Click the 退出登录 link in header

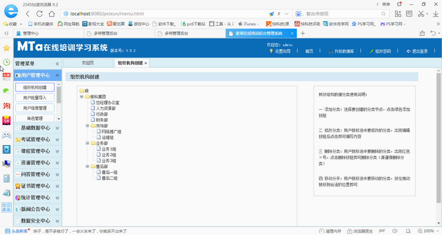[x=419, y=51]
